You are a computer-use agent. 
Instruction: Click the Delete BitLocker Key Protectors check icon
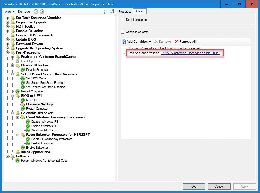[x=28, y=139]
